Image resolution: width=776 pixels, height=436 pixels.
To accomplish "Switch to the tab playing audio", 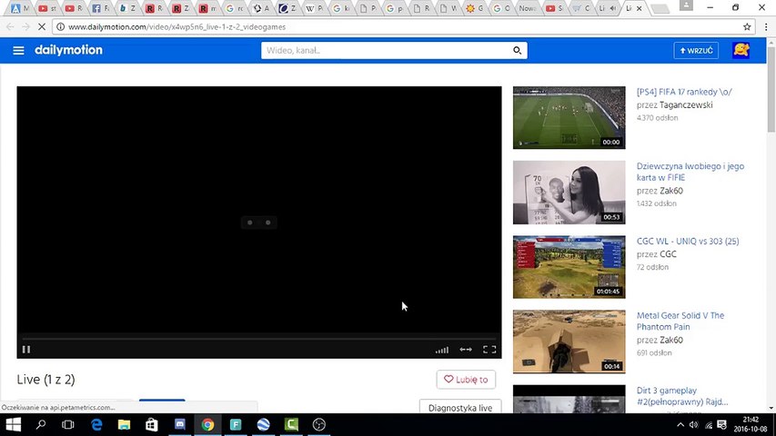I will click(x=608, y=8).
